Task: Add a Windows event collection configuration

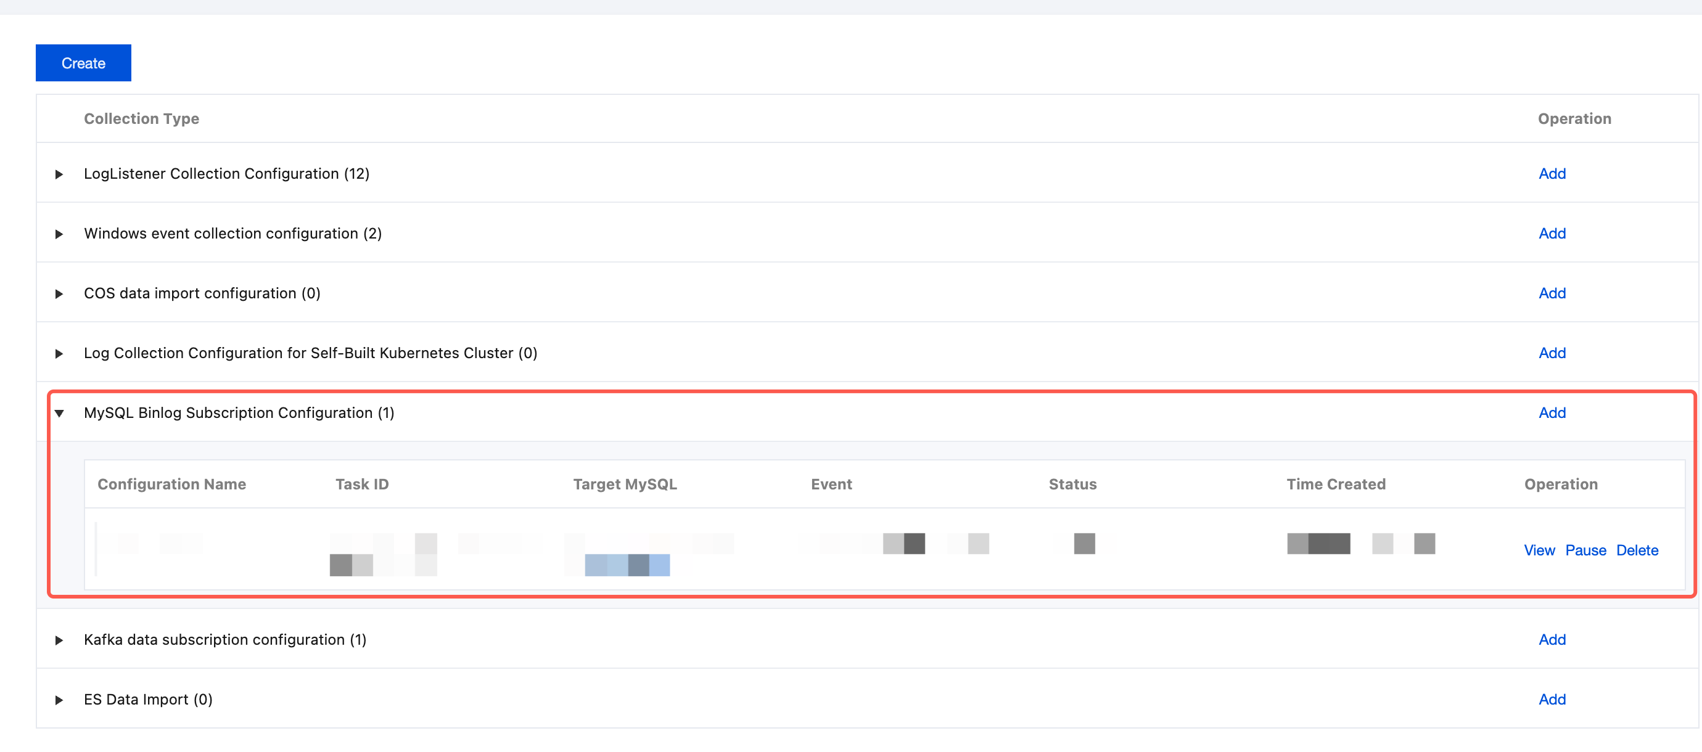Action: tap(1552, 233)
